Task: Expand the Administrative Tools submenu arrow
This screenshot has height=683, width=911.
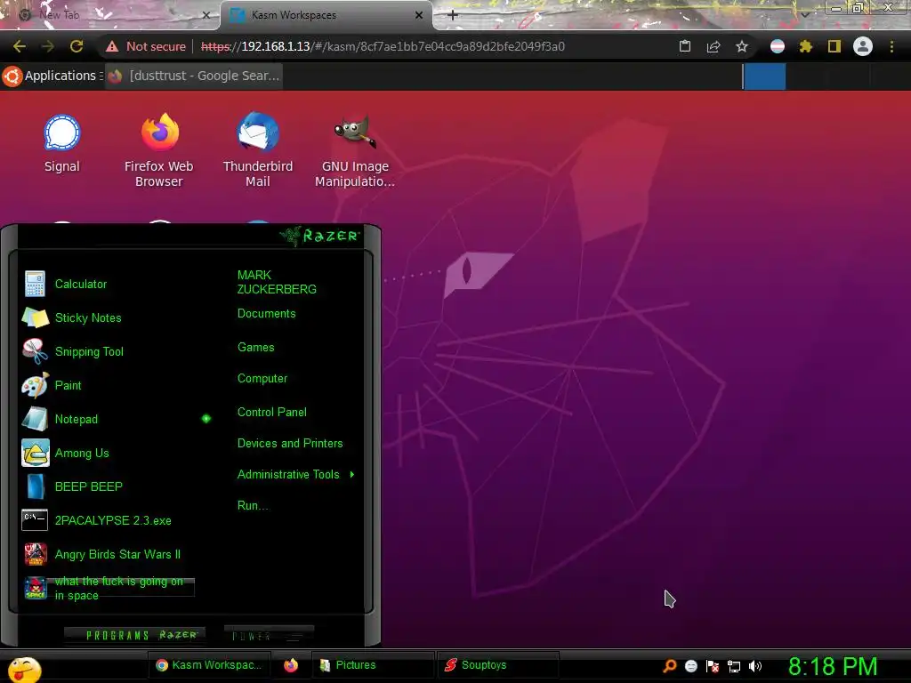Action: (352, 475)
